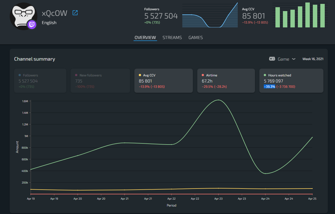Image resolution: width=335 pixels, height=214 pixels.
Task: Click the xQcOW gorilla avatar
Action: coord(23,16)
